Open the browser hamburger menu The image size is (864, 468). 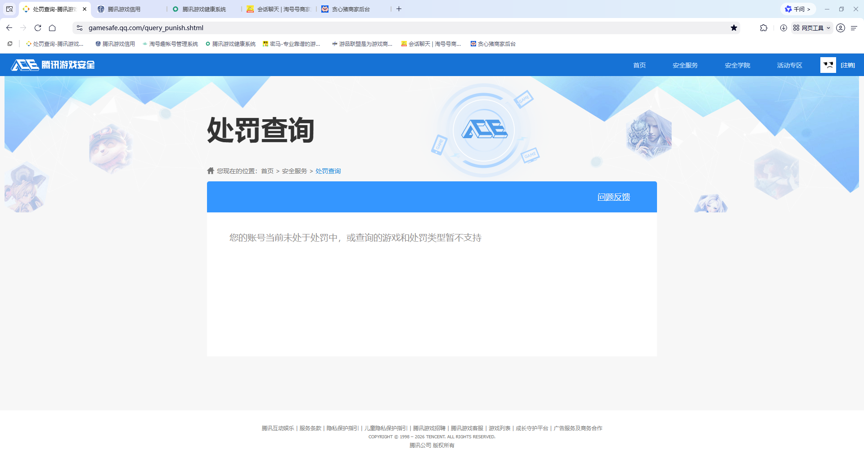point(855,27)
